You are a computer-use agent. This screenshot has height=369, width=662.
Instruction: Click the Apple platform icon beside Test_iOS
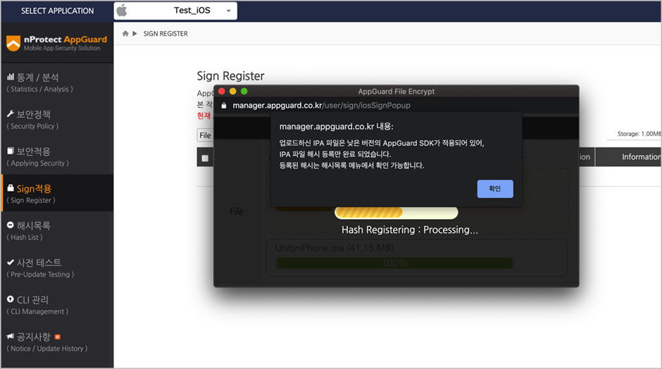point(122,11)
